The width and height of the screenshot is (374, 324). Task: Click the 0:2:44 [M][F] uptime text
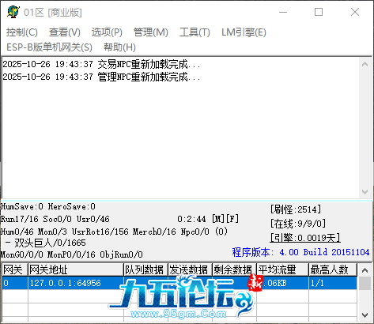[x=208, y=219]
